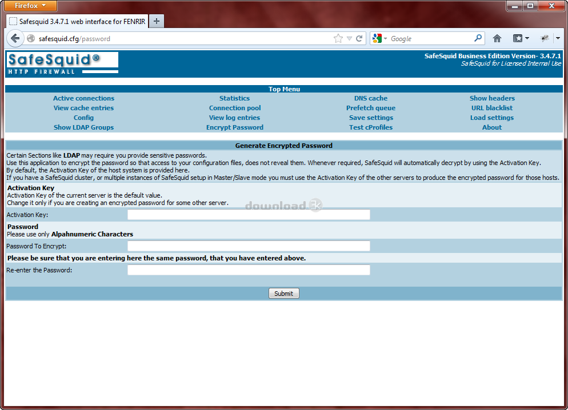Click the Google search engine icon
The height and width of the screenshot is (410, 568).
point(377,38)
